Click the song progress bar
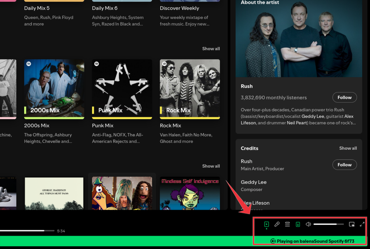Image resolution: width=370 pixels, height=249 pixels. tap(27, 231)
